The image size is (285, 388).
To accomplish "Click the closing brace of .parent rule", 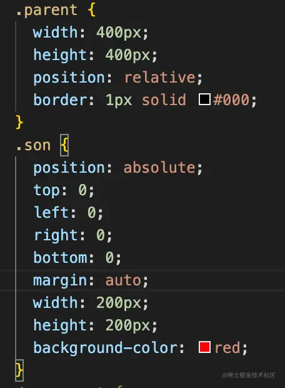I will 19,122.
